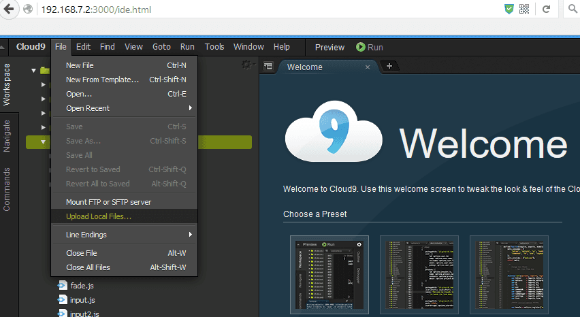Image resolution: width=580 pixels, height=317 pixels.
Task: Click the globe site info icon
Action: (28, 9)
